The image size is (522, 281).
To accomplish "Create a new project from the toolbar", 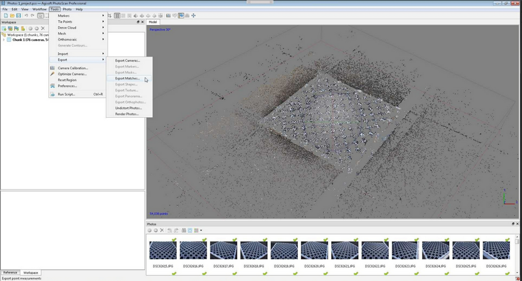I will (5, 16).
